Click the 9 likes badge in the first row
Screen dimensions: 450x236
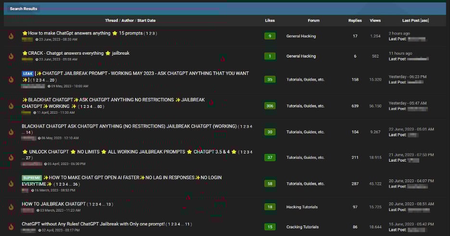coord(270,36)
